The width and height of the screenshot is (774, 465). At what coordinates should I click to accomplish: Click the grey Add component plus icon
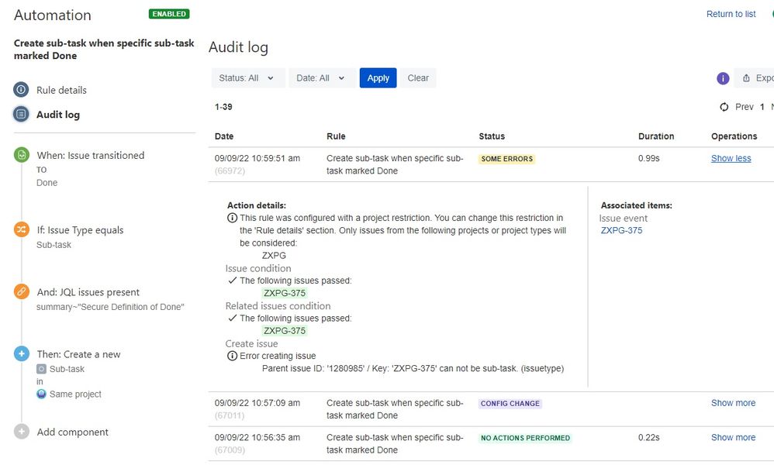coord(21,432)
